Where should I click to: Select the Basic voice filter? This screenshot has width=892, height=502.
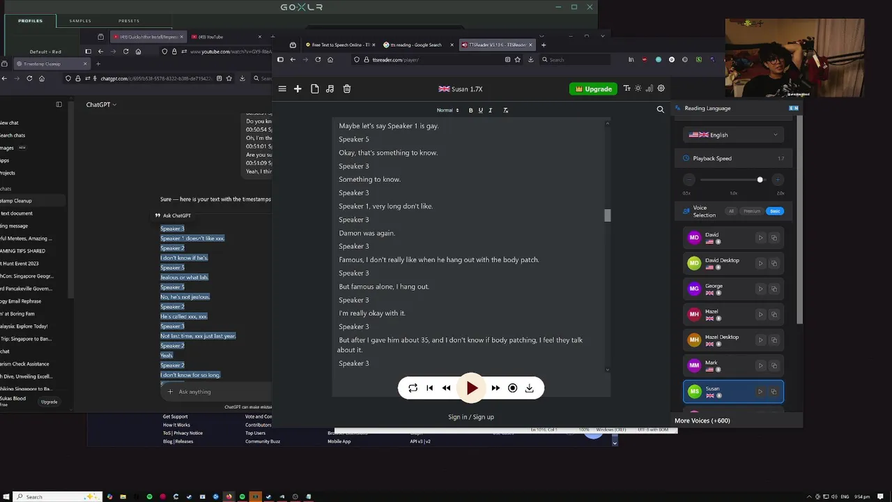(x=775, y=211)
